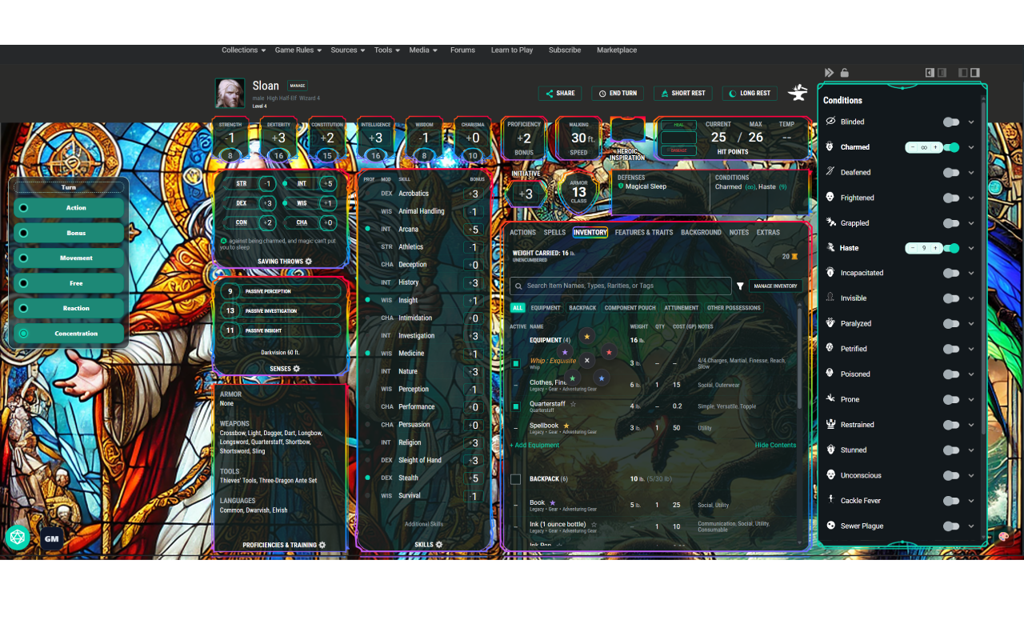The height and width of the screenshot is (640, 1024).
Task: Expand the Frightened condition chevron
Action: pyautogui.click(x=971, y=198)
